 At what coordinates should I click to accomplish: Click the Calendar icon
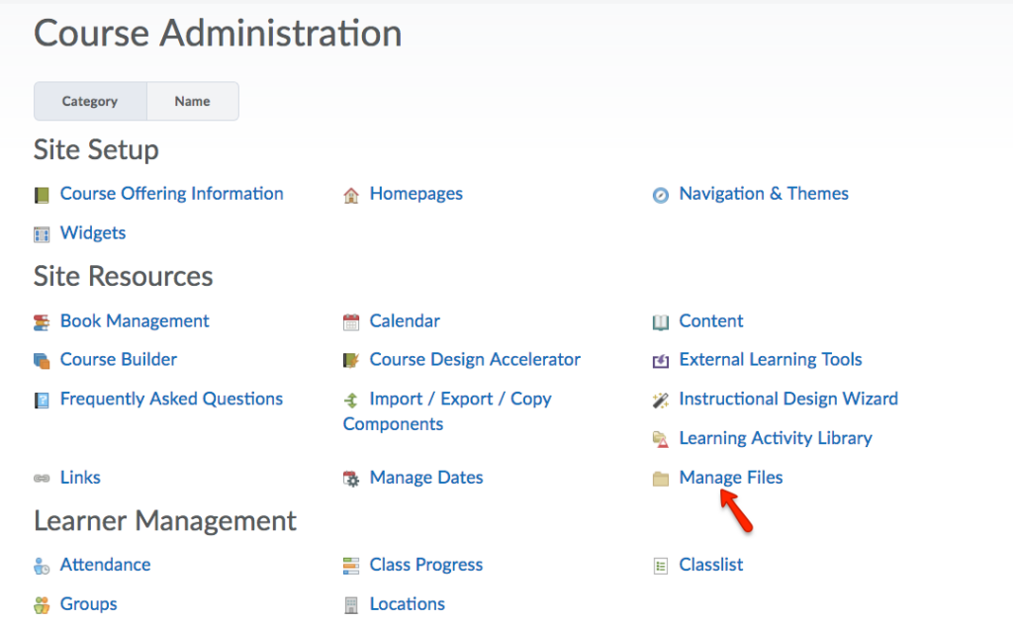click(351, 321)
